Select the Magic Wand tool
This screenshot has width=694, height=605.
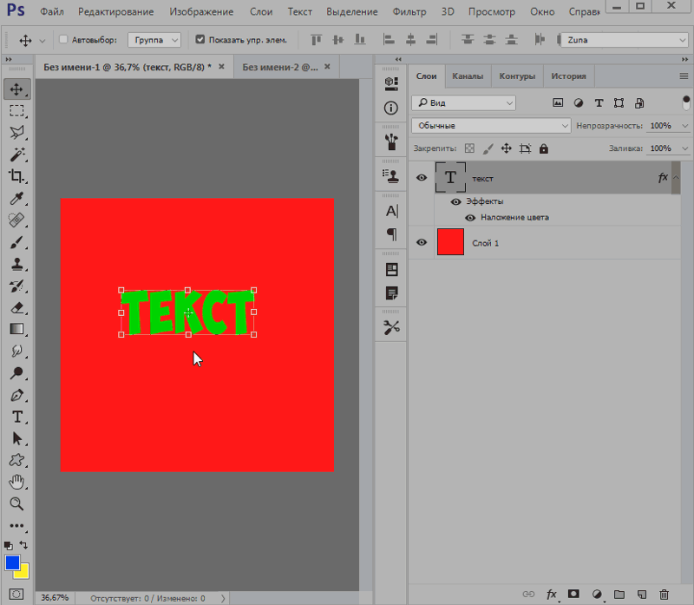(x=16, y=155)
